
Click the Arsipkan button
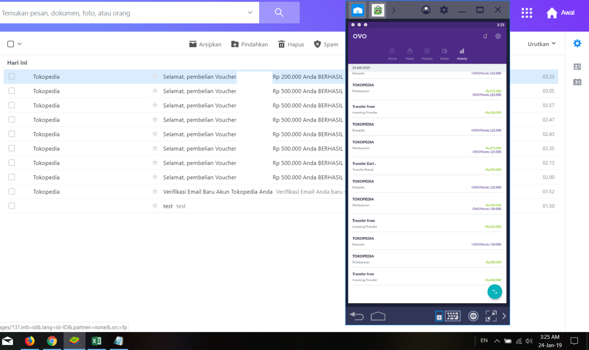coord(205,44)
